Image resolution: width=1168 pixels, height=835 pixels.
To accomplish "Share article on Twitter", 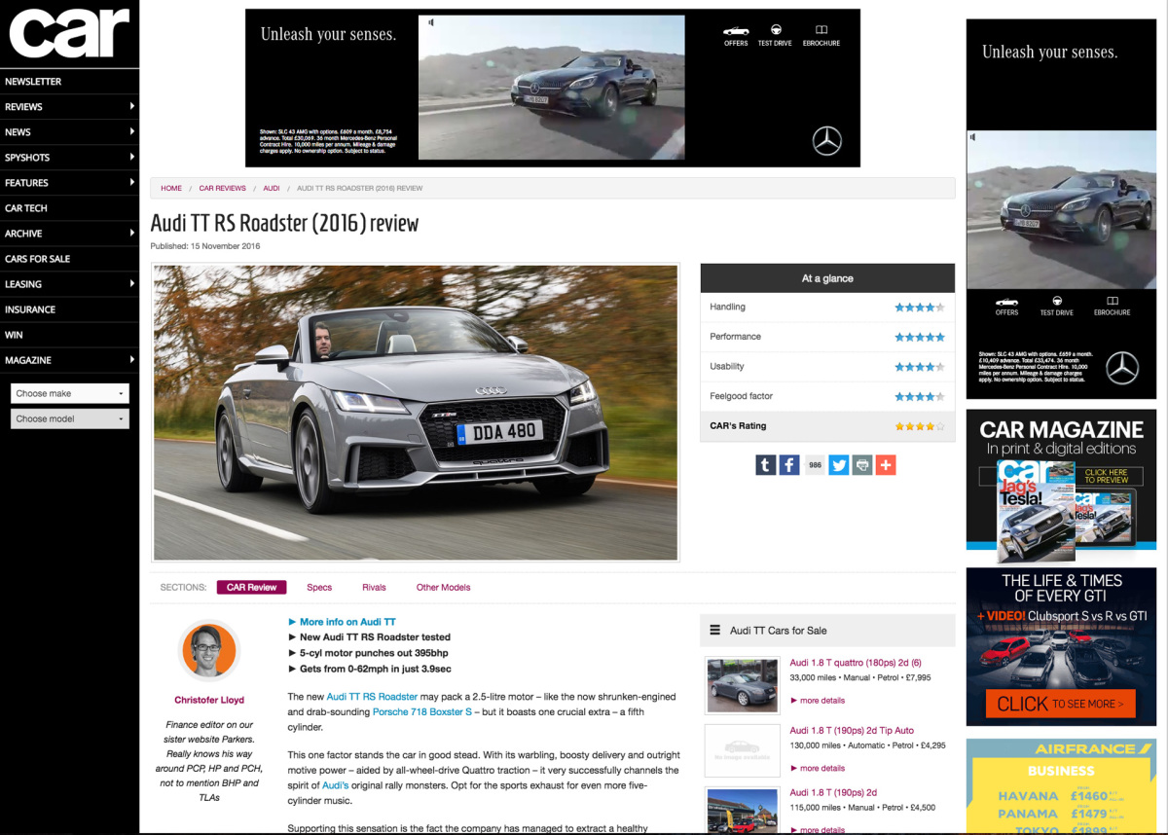I will (839, 465).
